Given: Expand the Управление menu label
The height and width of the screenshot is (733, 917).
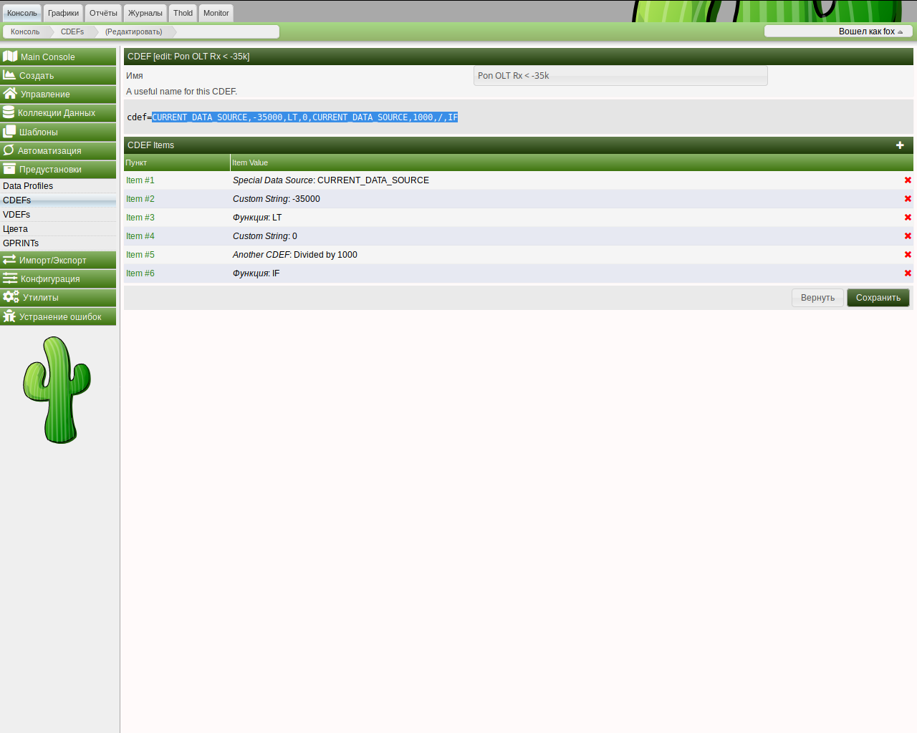Looking at the screenshot, I should (x=45, y=94).
